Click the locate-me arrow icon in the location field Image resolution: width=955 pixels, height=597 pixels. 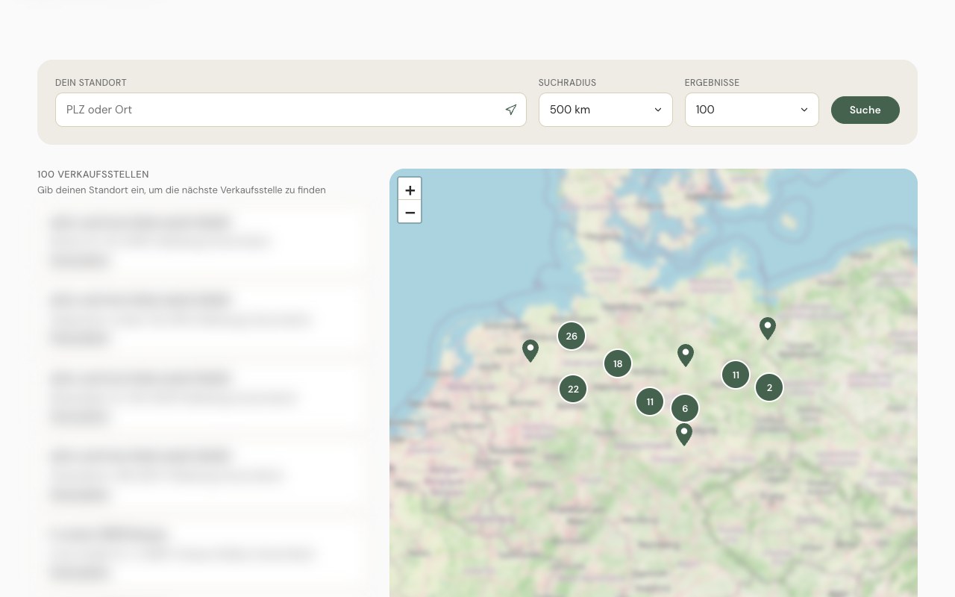pos(511,110)
